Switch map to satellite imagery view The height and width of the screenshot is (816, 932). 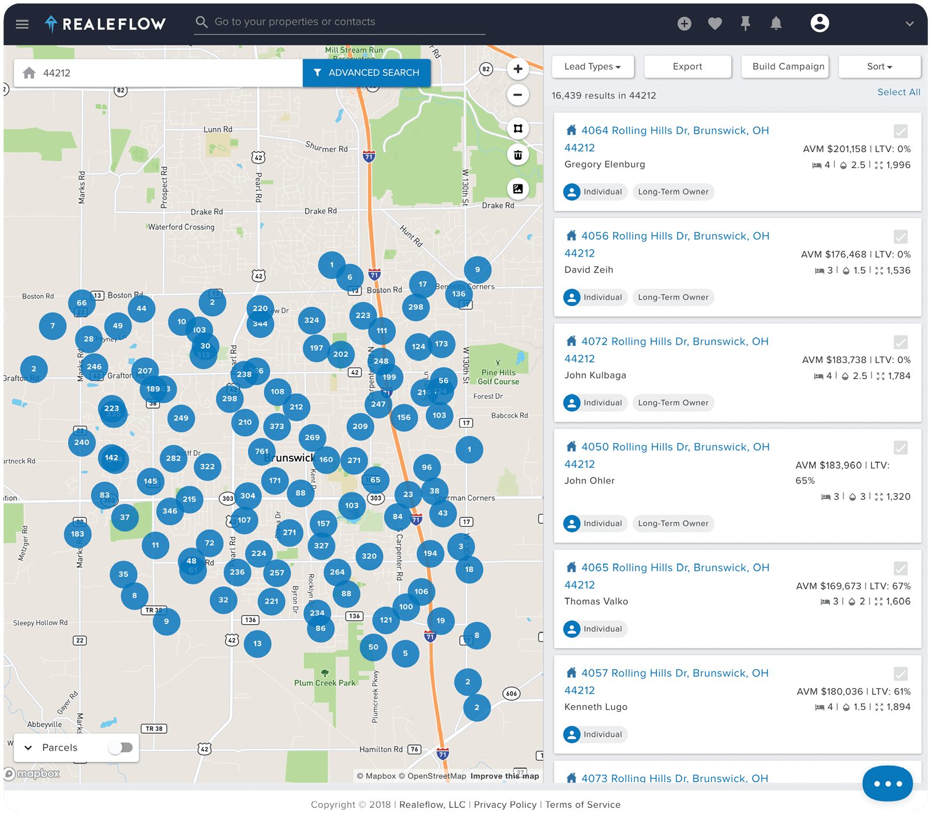pyautogui.click(x=518, y=189)
